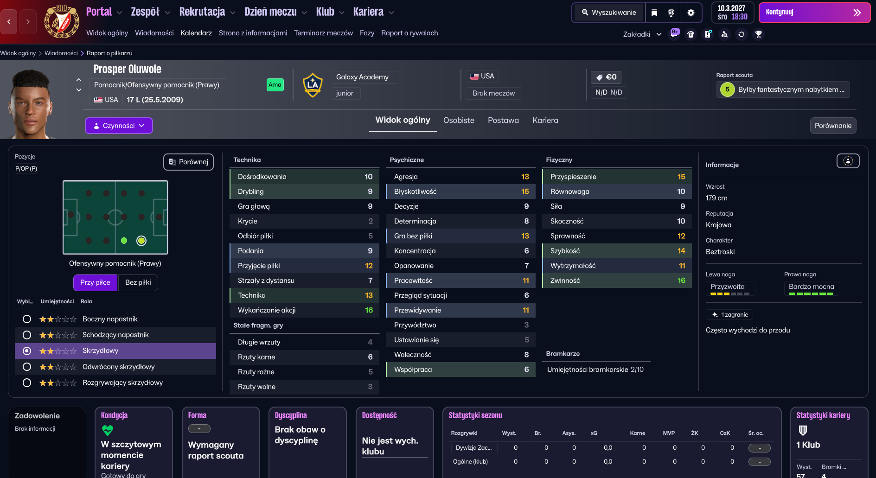This screenshot has height=478, width=876.
Task: Open the Terminarz meczów submenu item
Action: (323, 33)
